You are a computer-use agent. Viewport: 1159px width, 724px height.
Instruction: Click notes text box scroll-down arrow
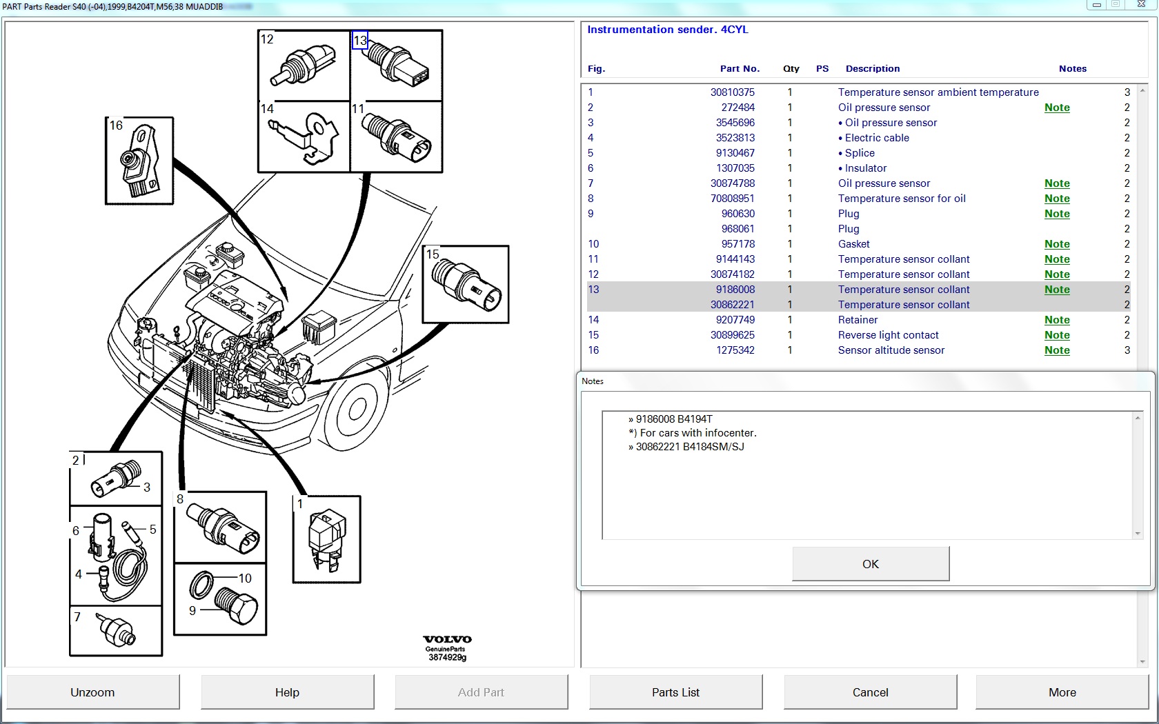click(x=1138, y=533)
